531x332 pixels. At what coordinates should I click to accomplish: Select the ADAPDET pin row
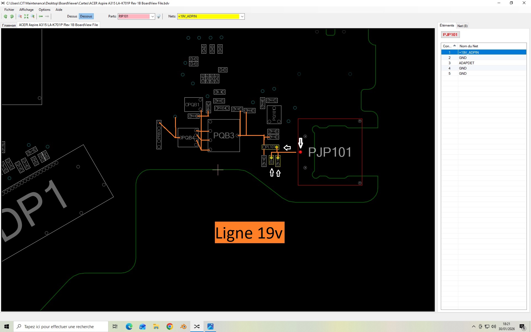pos(467,63)
